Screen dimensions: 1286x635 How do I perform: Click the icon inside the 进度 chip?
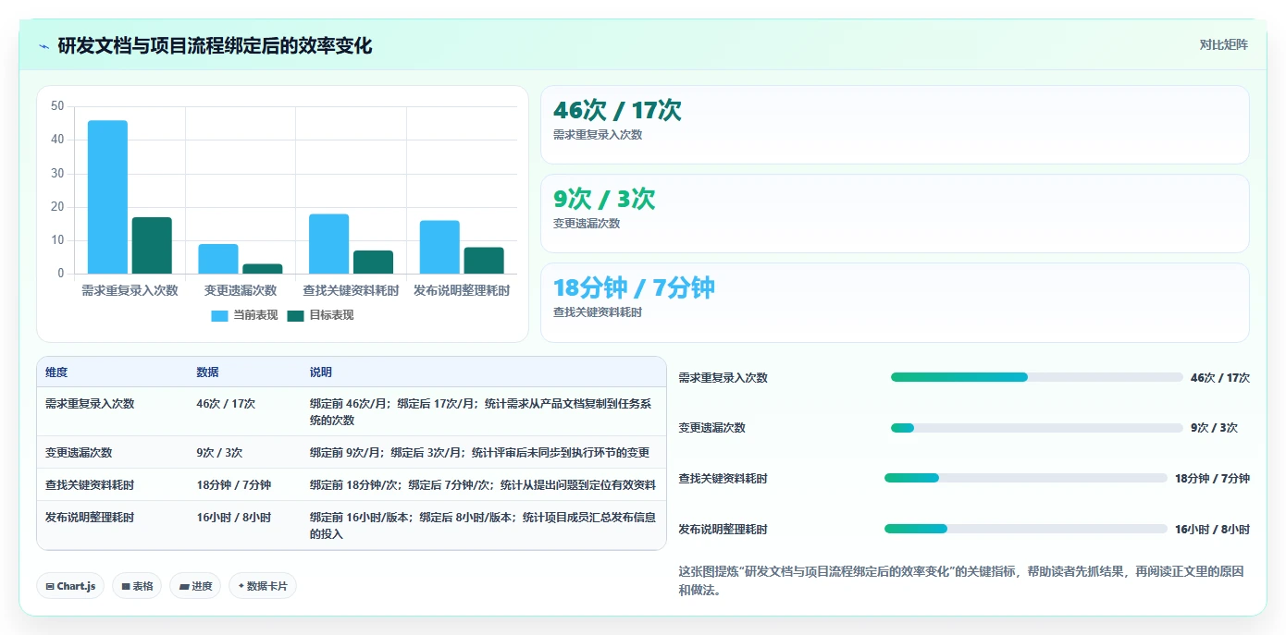(x=184, y=586)
